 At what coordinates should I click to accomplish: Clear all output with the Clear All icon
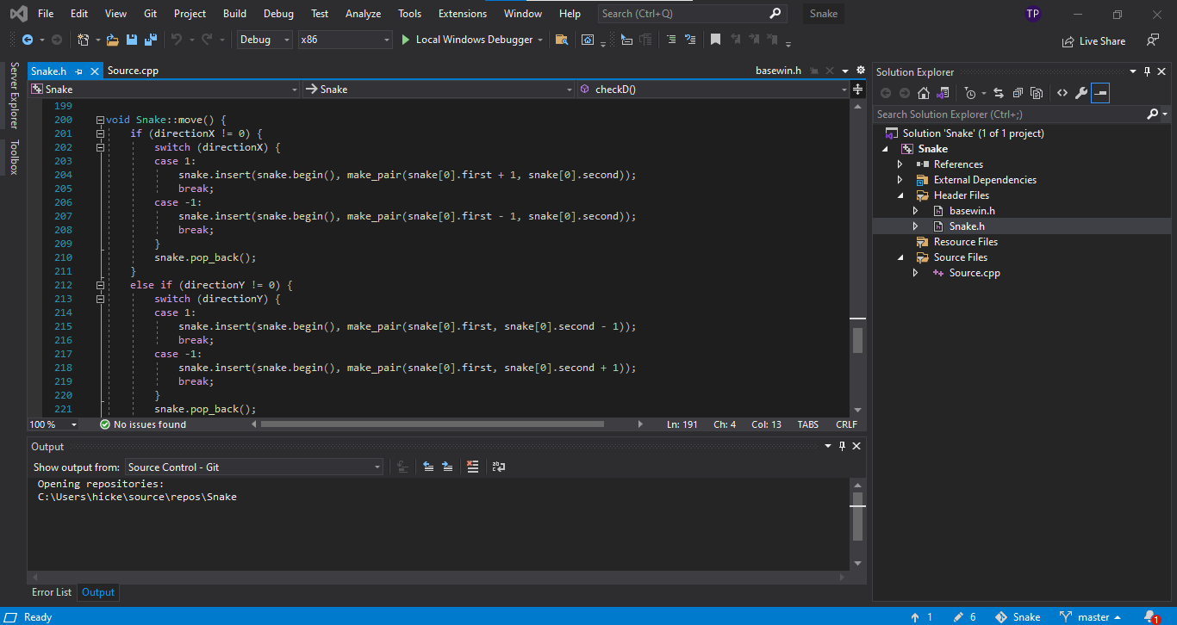(472, 467)
